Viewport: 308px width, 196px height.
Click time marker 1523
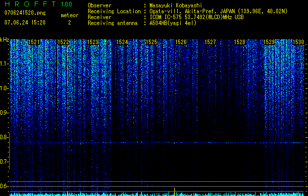tap(93, 42)
